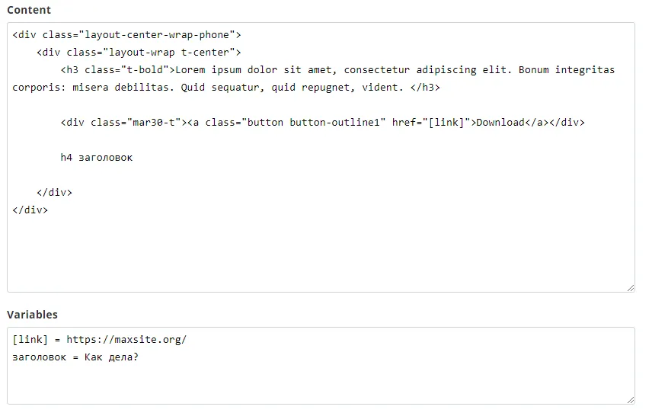This screenshot has width=652, height=416.
Task: Click the empty area below the code in Content
Action: click(x=320, y=251)
